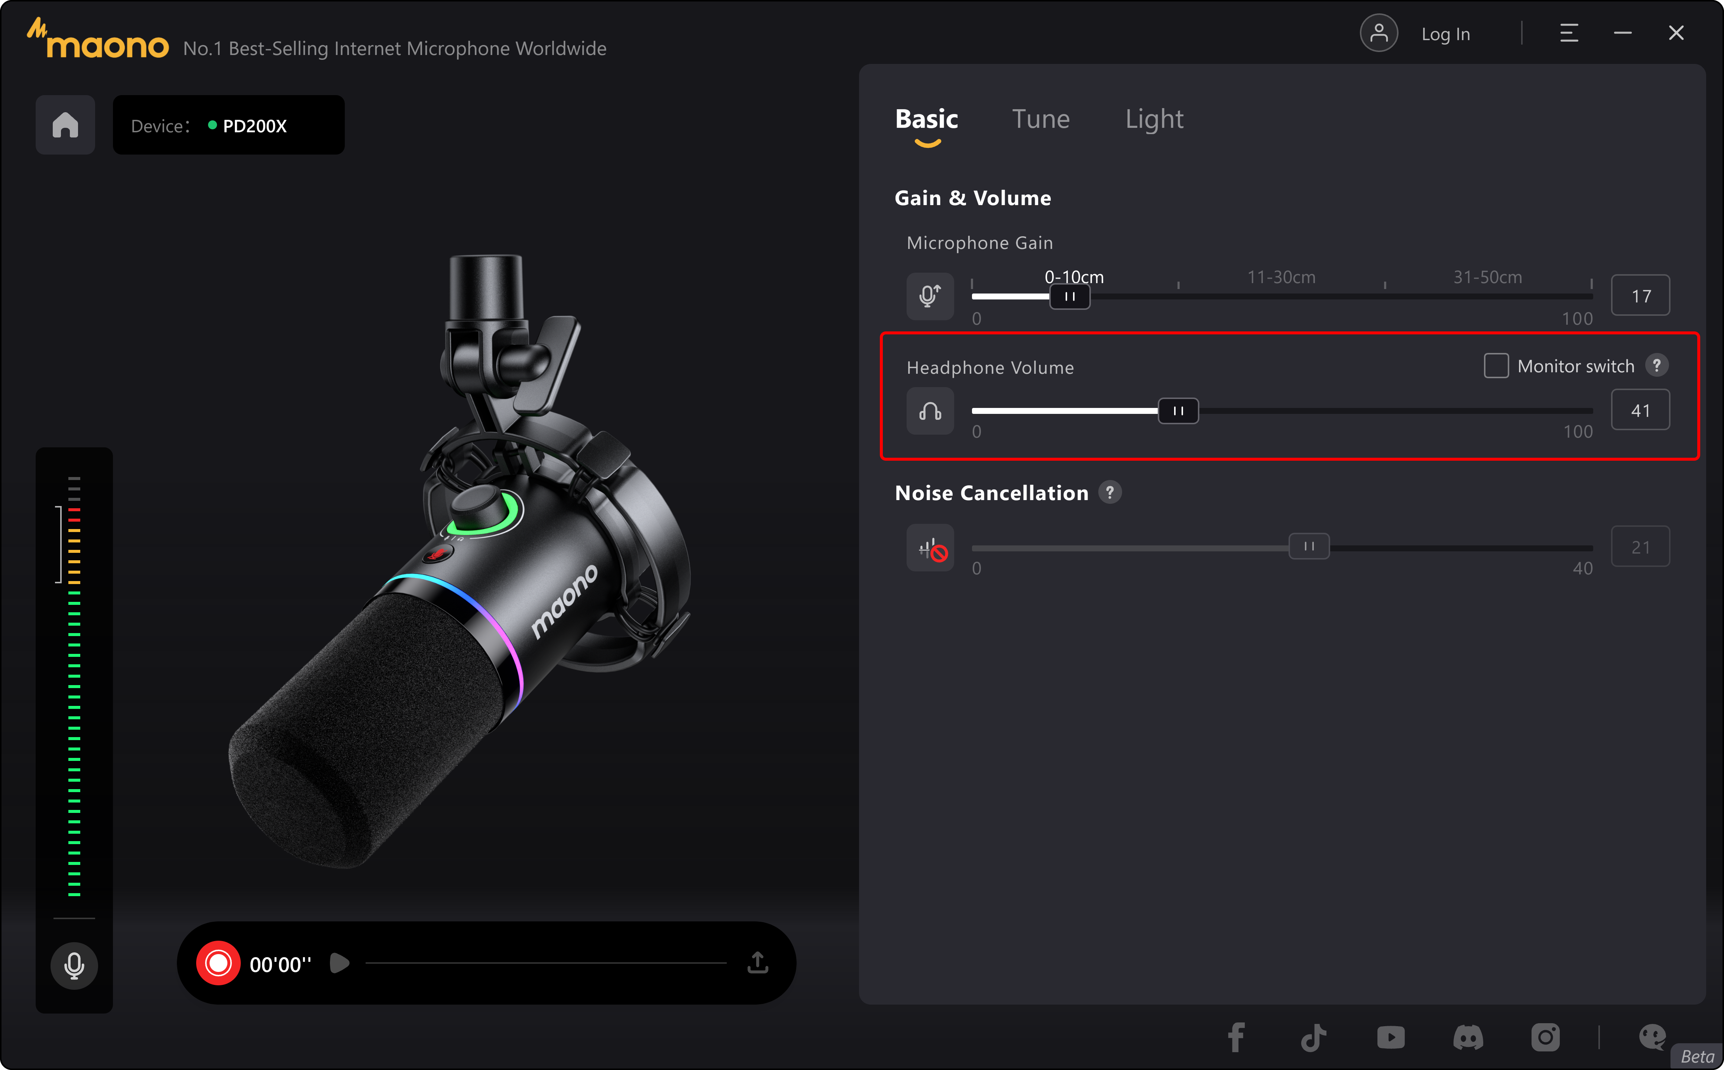Open Maono's Instagram page

click(1546, 1037)
